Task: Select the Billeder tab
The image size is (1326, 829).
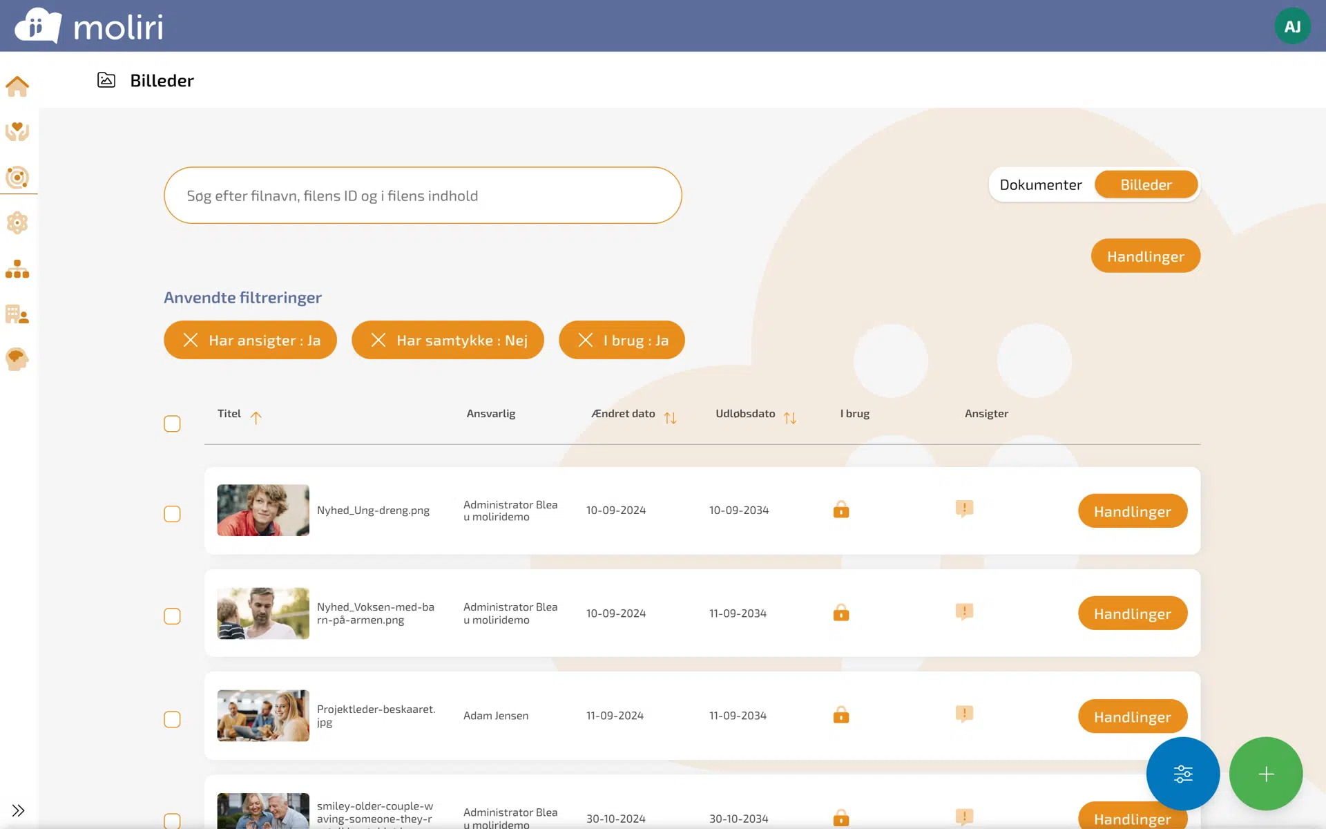Action: coord(1146,185)
